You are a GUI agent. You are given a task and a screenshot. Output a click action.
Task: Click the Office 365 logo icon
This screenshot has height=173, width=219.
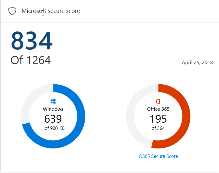point(158,101)
